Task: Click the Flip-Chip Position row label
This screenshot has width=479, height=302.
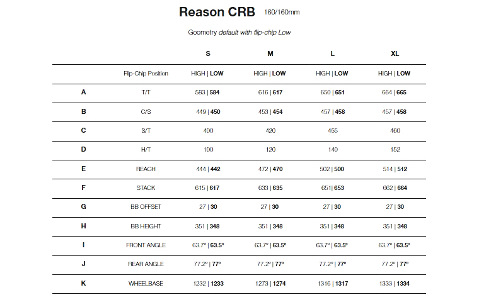Action: click(x=146, y=74)
